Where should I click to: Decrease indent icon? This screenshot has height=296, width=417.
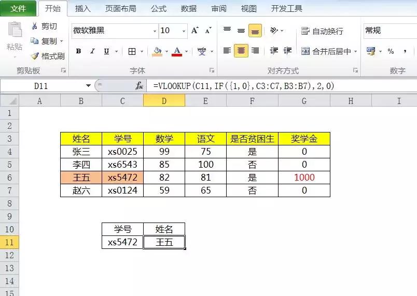click(274, 51)
